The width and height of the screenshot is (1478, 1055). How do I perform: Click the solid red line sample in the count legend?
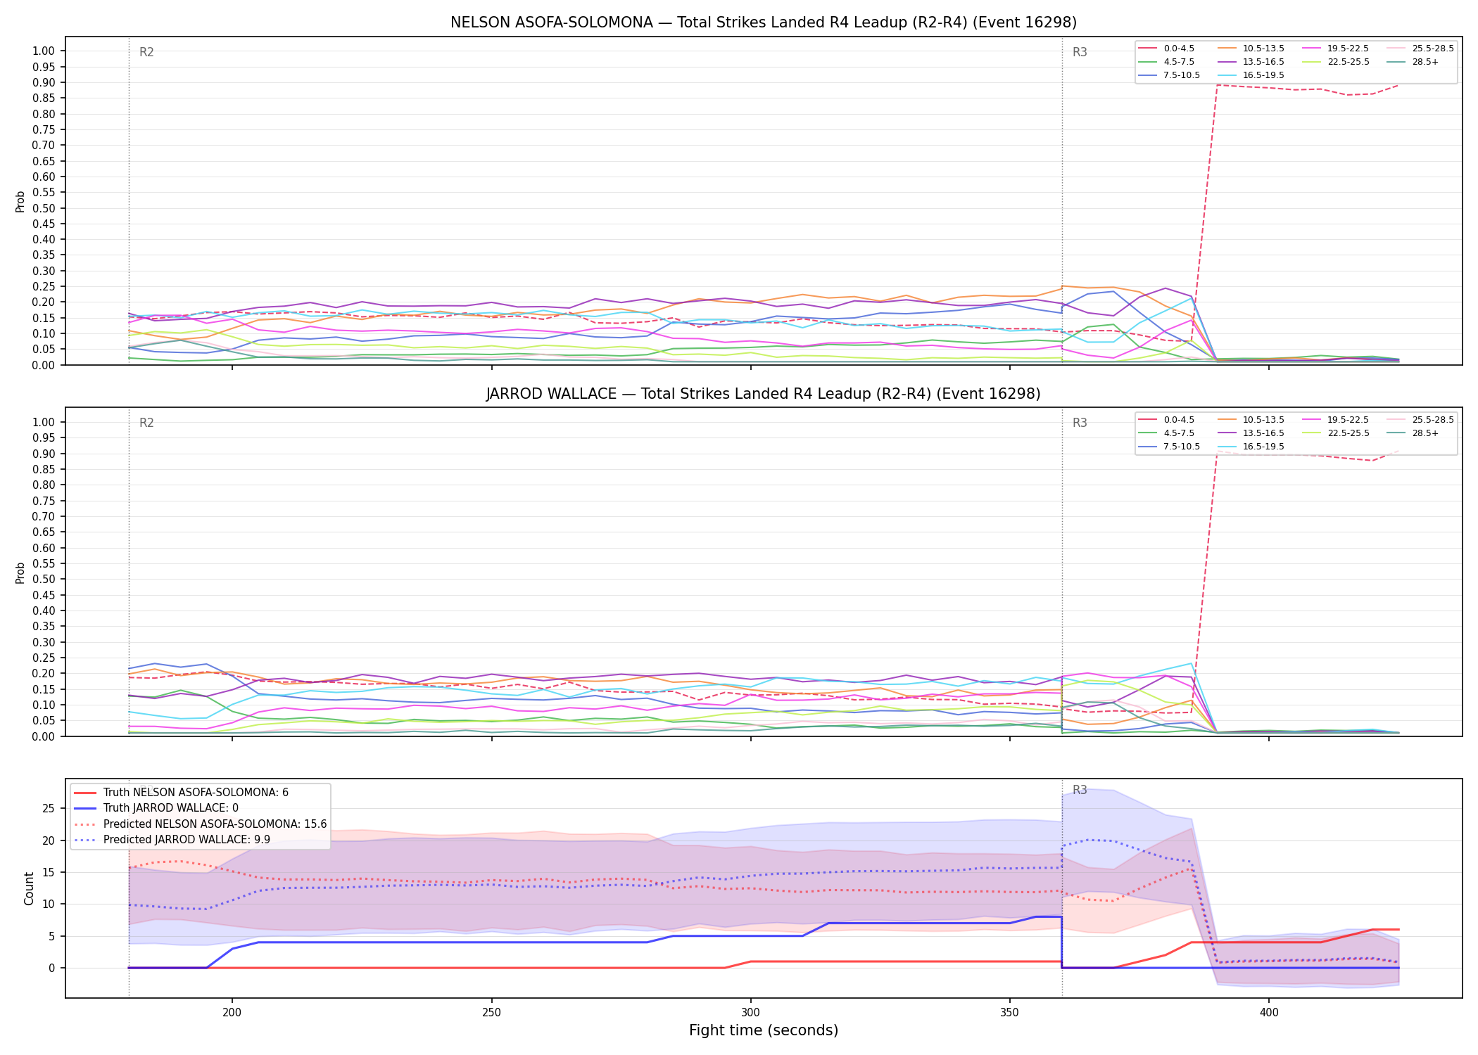85,793
